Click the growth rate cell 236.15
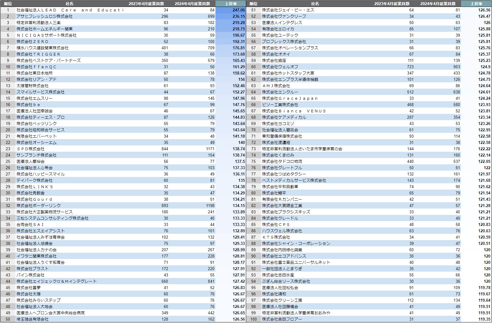Image resolution: width=492 pixels, height=323 pixels. (x=239, y=16)
